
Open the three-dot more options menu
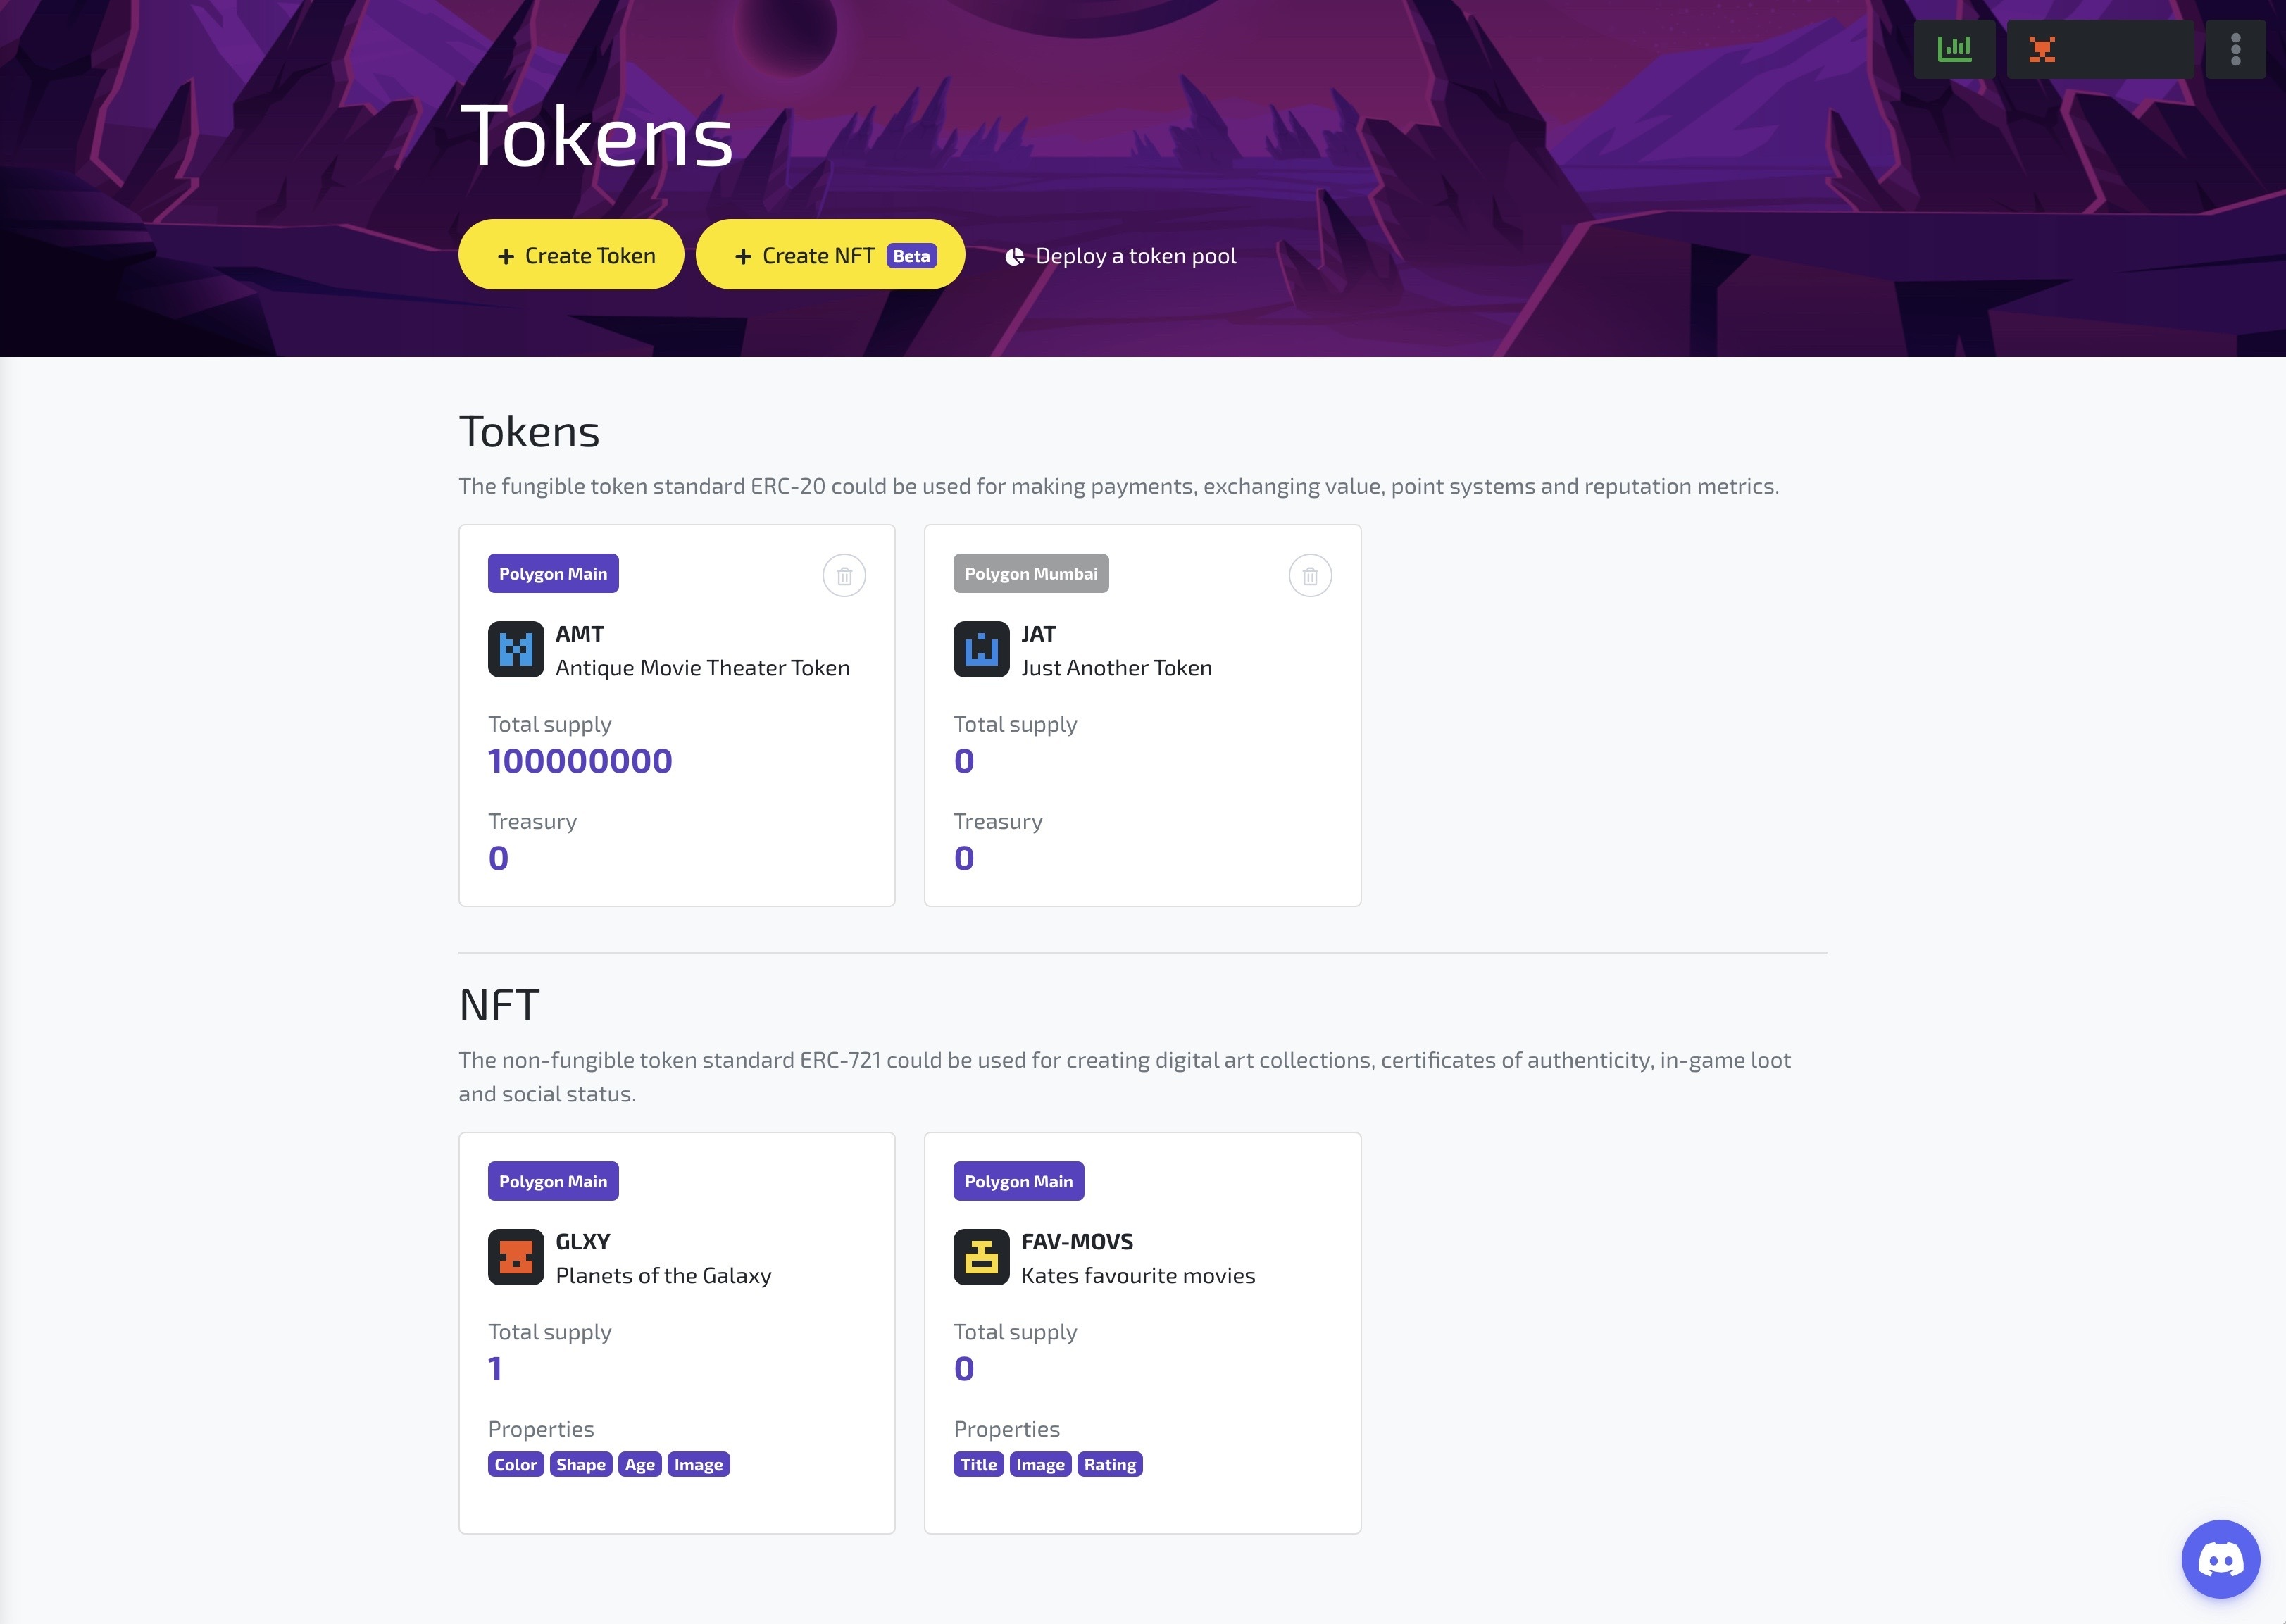pyautogui.click(x=2235, y=49)
